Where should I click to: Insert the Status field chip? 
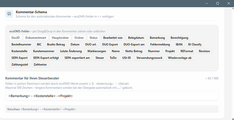(93, 38)
